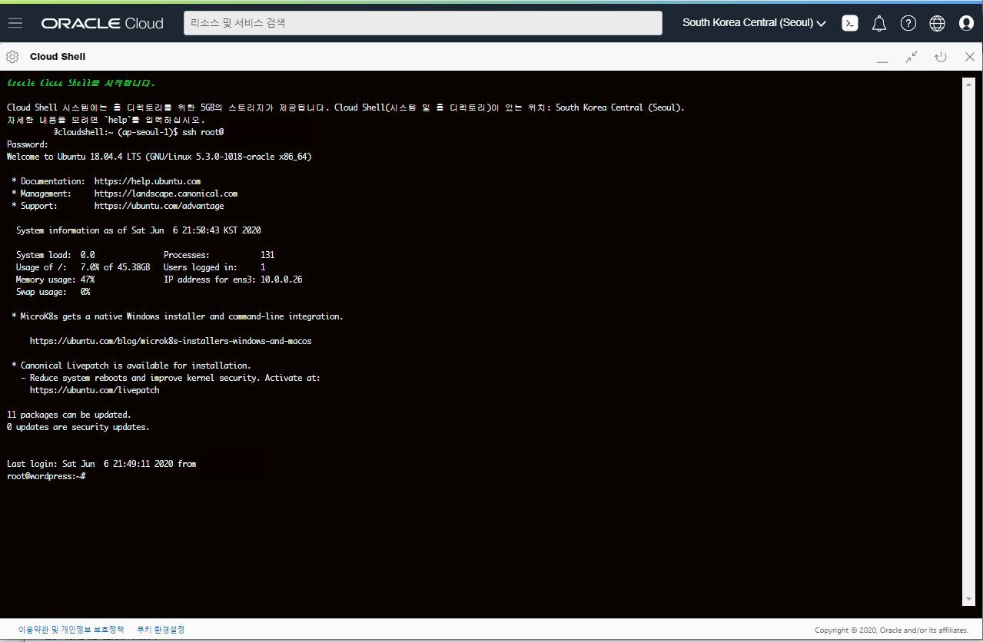The height and width of the screenshot is (642, 983).
Task: Click the '11 packages can be updated.' line
Action: point(69,415)
